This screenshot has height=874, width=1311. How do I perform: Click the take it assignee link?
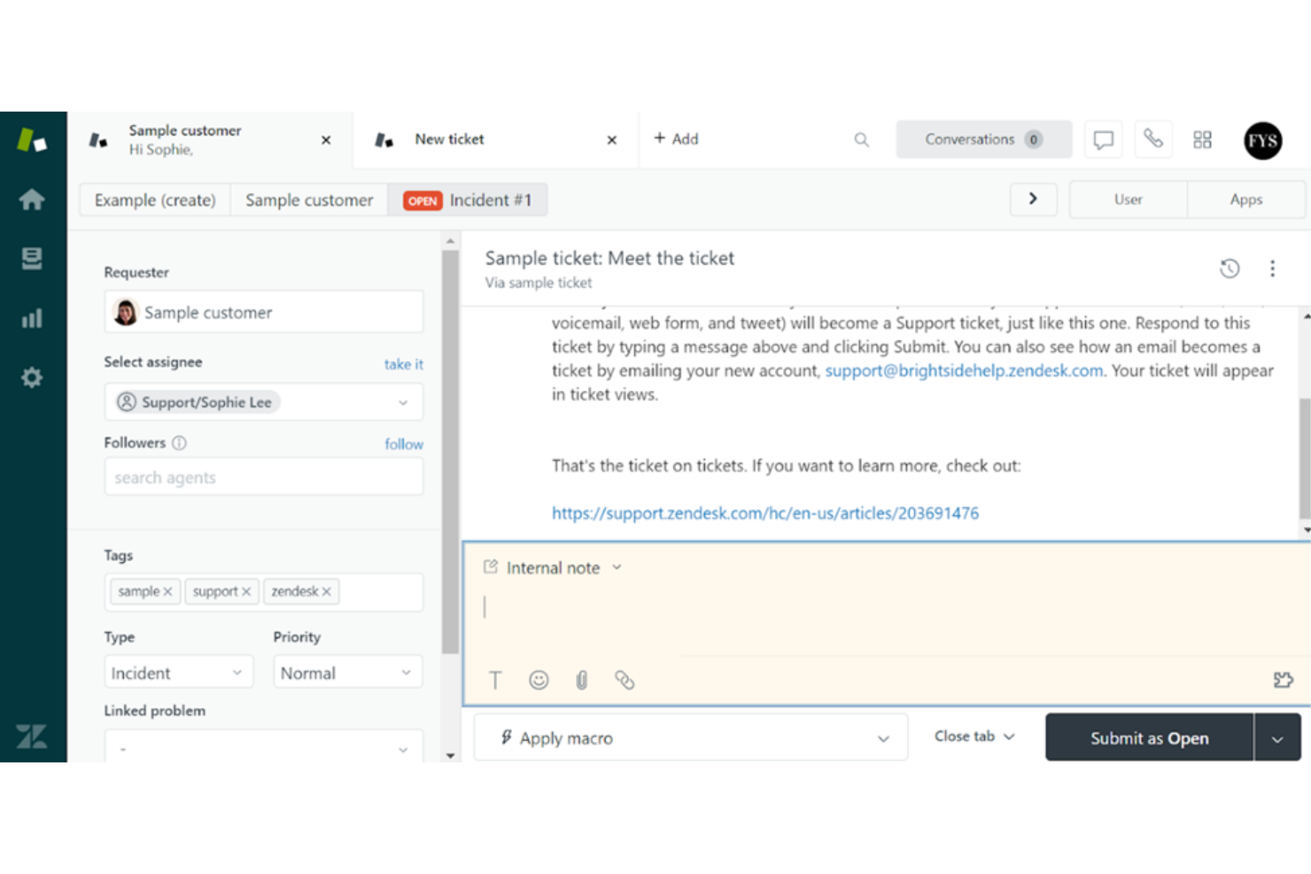click(x=403, y=363)
